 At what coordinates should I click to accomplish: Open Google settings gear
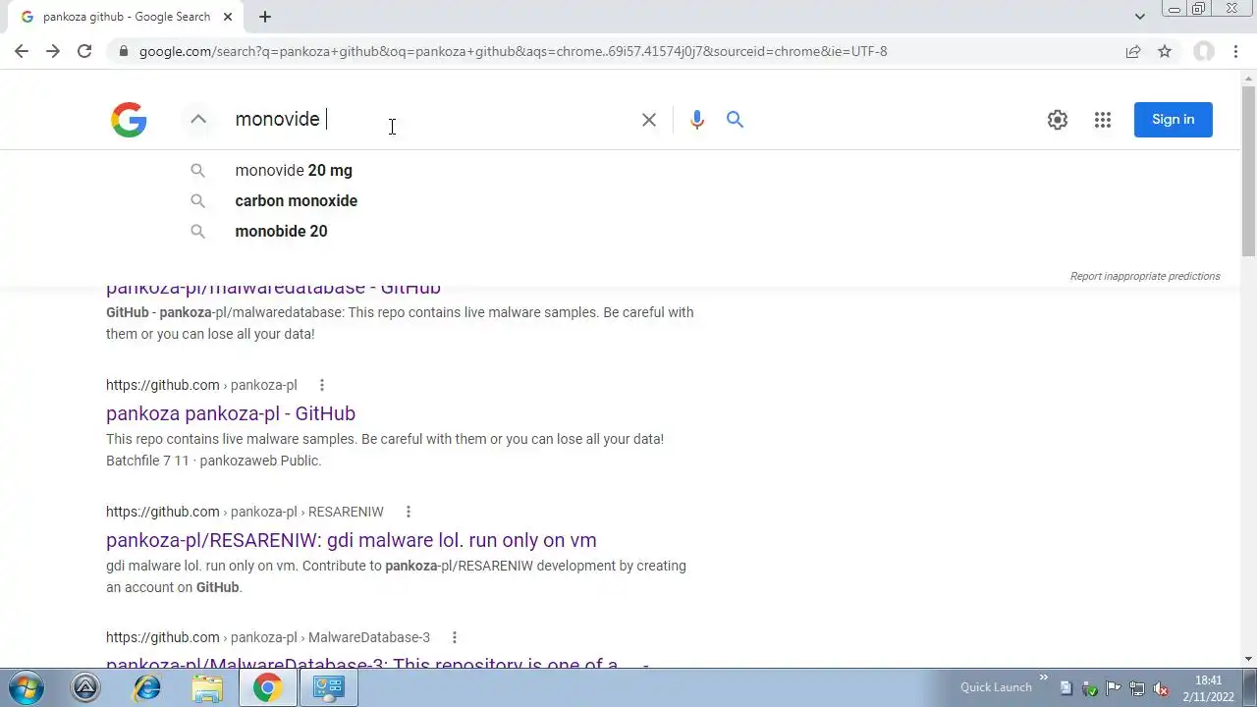[x=1058, y=120]
